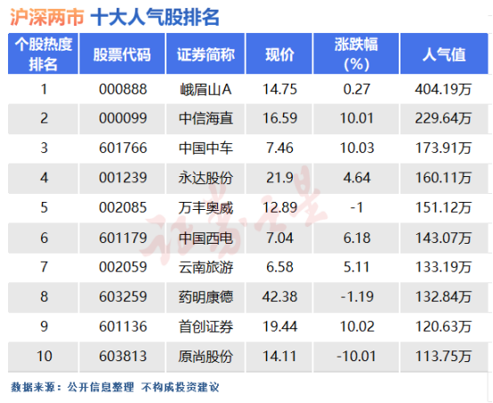Select stock code 001239
The width and height of the screenshot is (493, 403).
[x=123, y=178]
